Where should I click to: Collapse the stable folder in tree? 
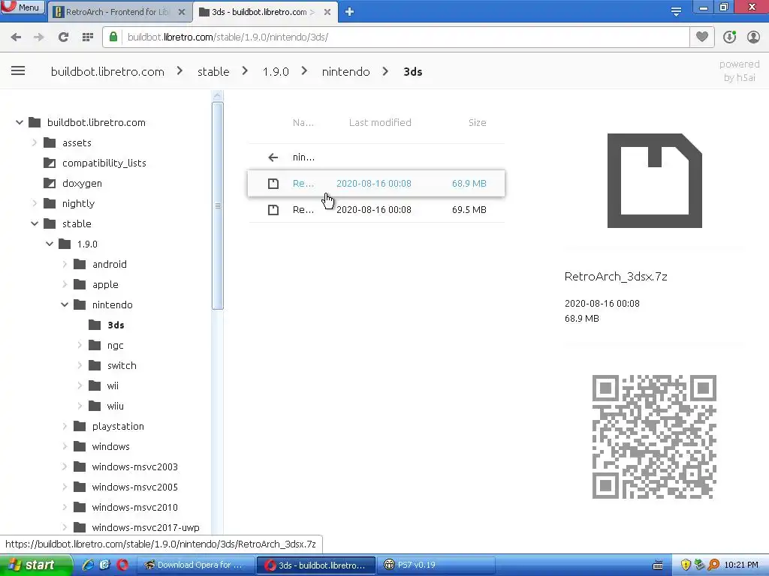click(35, 223)
